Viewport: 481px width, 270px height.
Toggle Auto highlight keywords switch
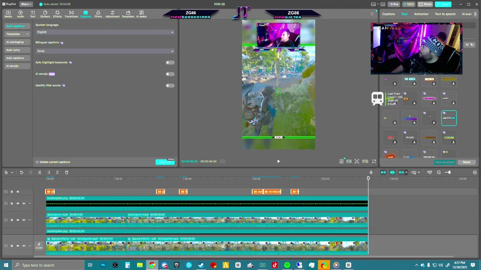coord(170,63)
